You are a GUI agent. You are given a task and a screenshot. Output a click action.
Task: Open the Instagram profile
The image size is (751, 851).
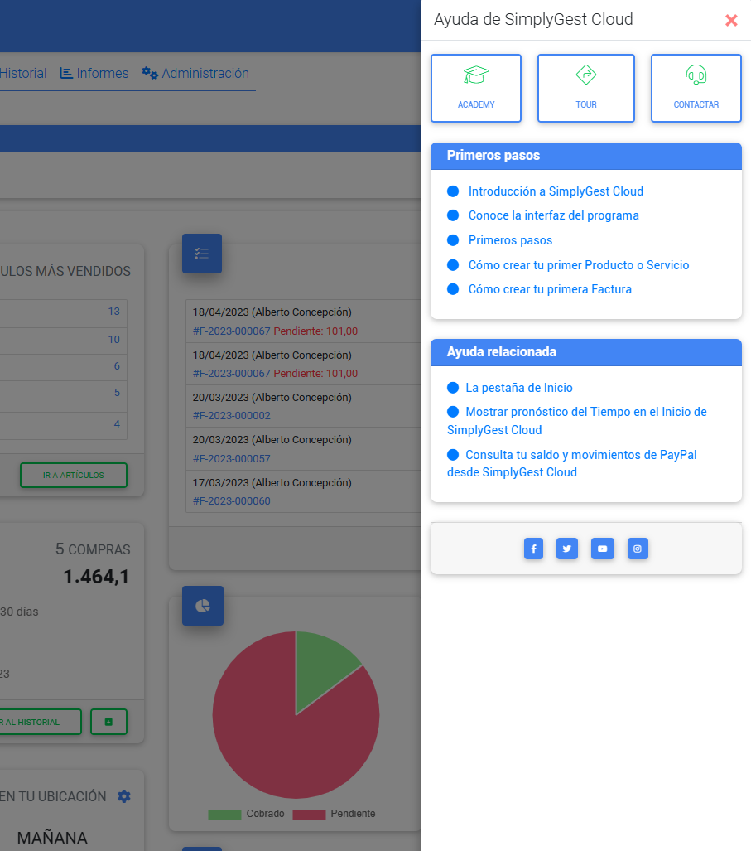[638, 549]
